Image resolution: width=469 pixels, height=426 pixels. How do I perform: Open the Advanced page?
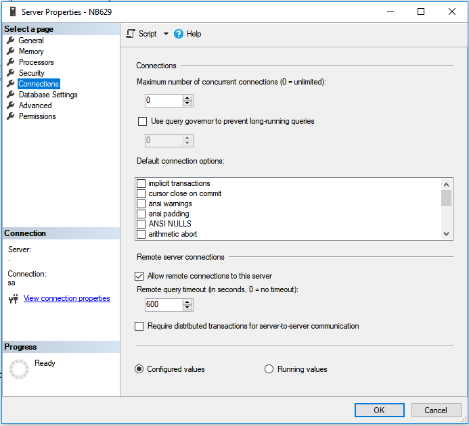tap(35, 105)
